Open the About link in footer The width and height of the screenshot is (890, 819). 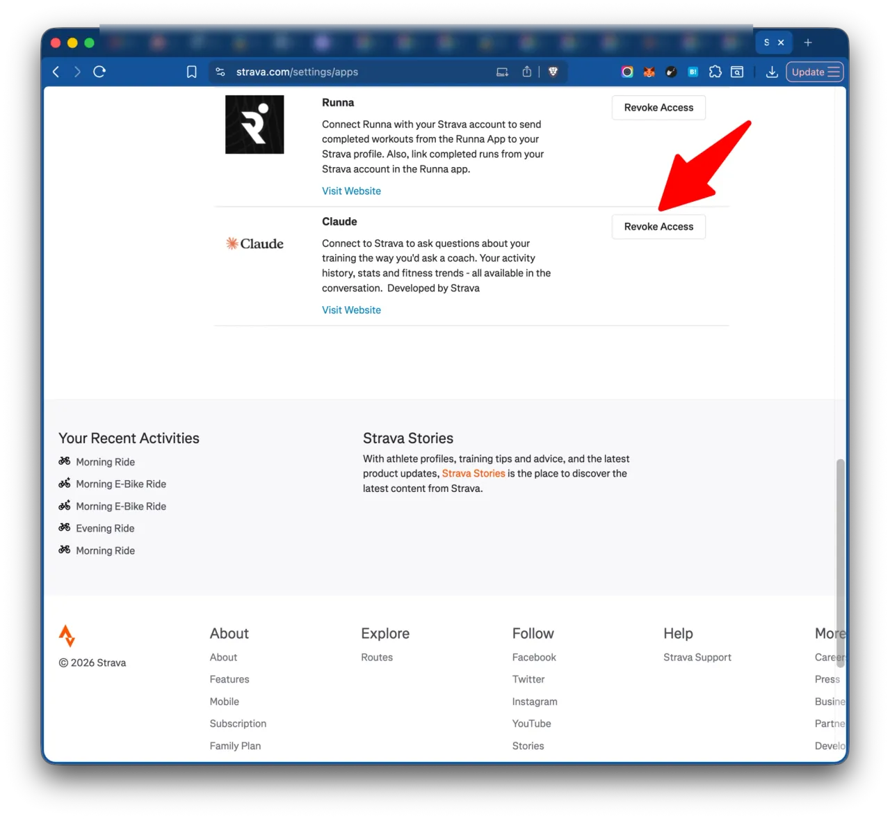(223, 657)
